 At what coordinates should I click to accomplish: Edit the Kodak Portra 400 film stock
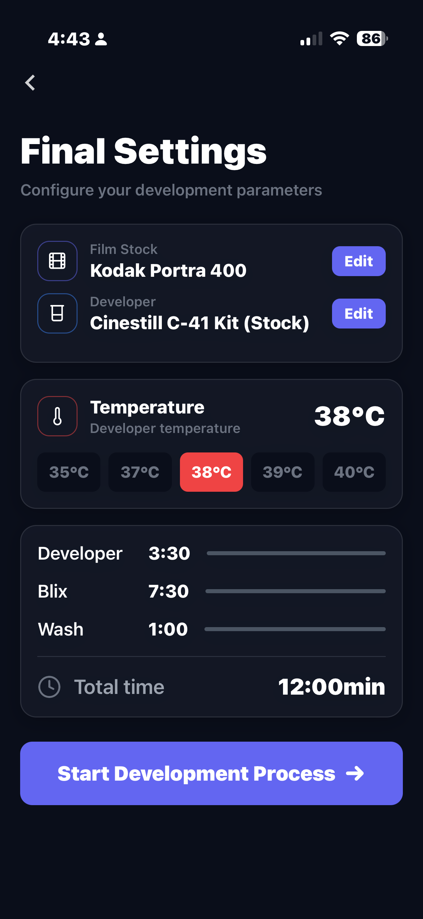tap(359, 261)
